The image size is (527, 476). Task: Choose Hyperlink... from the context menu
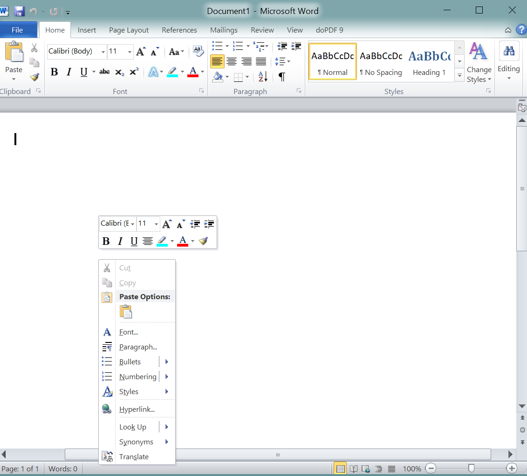(137, 409)
